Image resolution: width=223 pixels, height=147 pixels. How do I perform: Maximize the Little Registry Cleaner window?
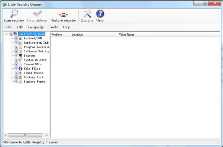pyautogui.click(x=205, y=3)
